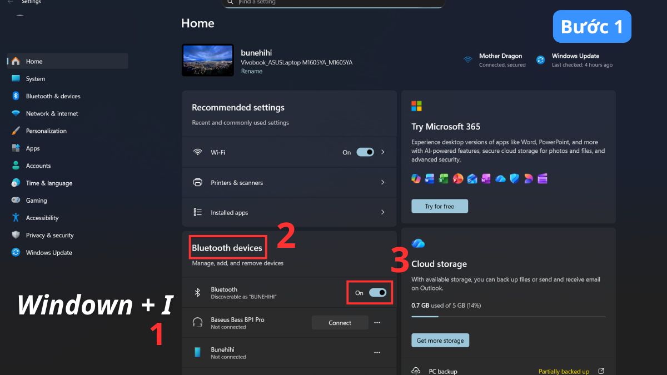Viewport: 667px width, 375px height.
Task: Open more options for Baseus Bass BP1 Pro
Action: pos(377,323)
